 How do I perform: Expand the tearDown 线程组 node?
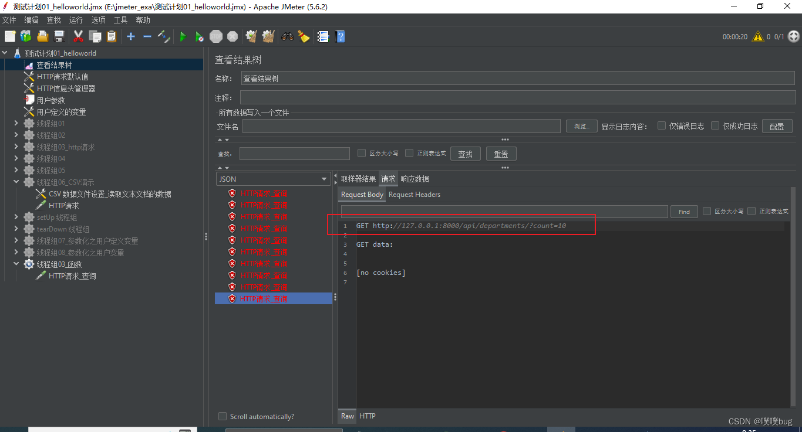16,229
